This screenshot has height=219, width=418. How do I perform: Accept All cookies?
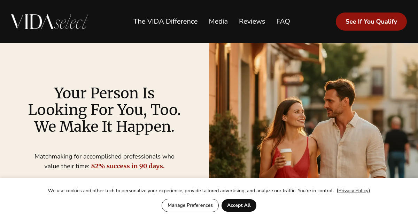[239, 205]
